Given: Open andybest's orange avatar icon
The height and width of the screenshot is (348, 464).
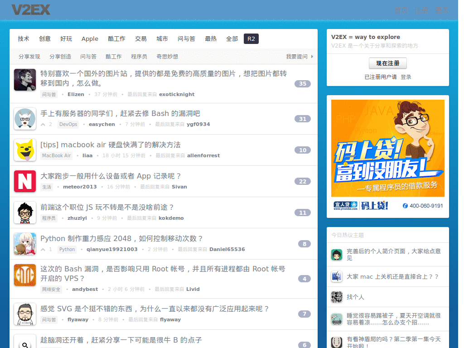Looking at the screenshot, I should tap(25, 275).
